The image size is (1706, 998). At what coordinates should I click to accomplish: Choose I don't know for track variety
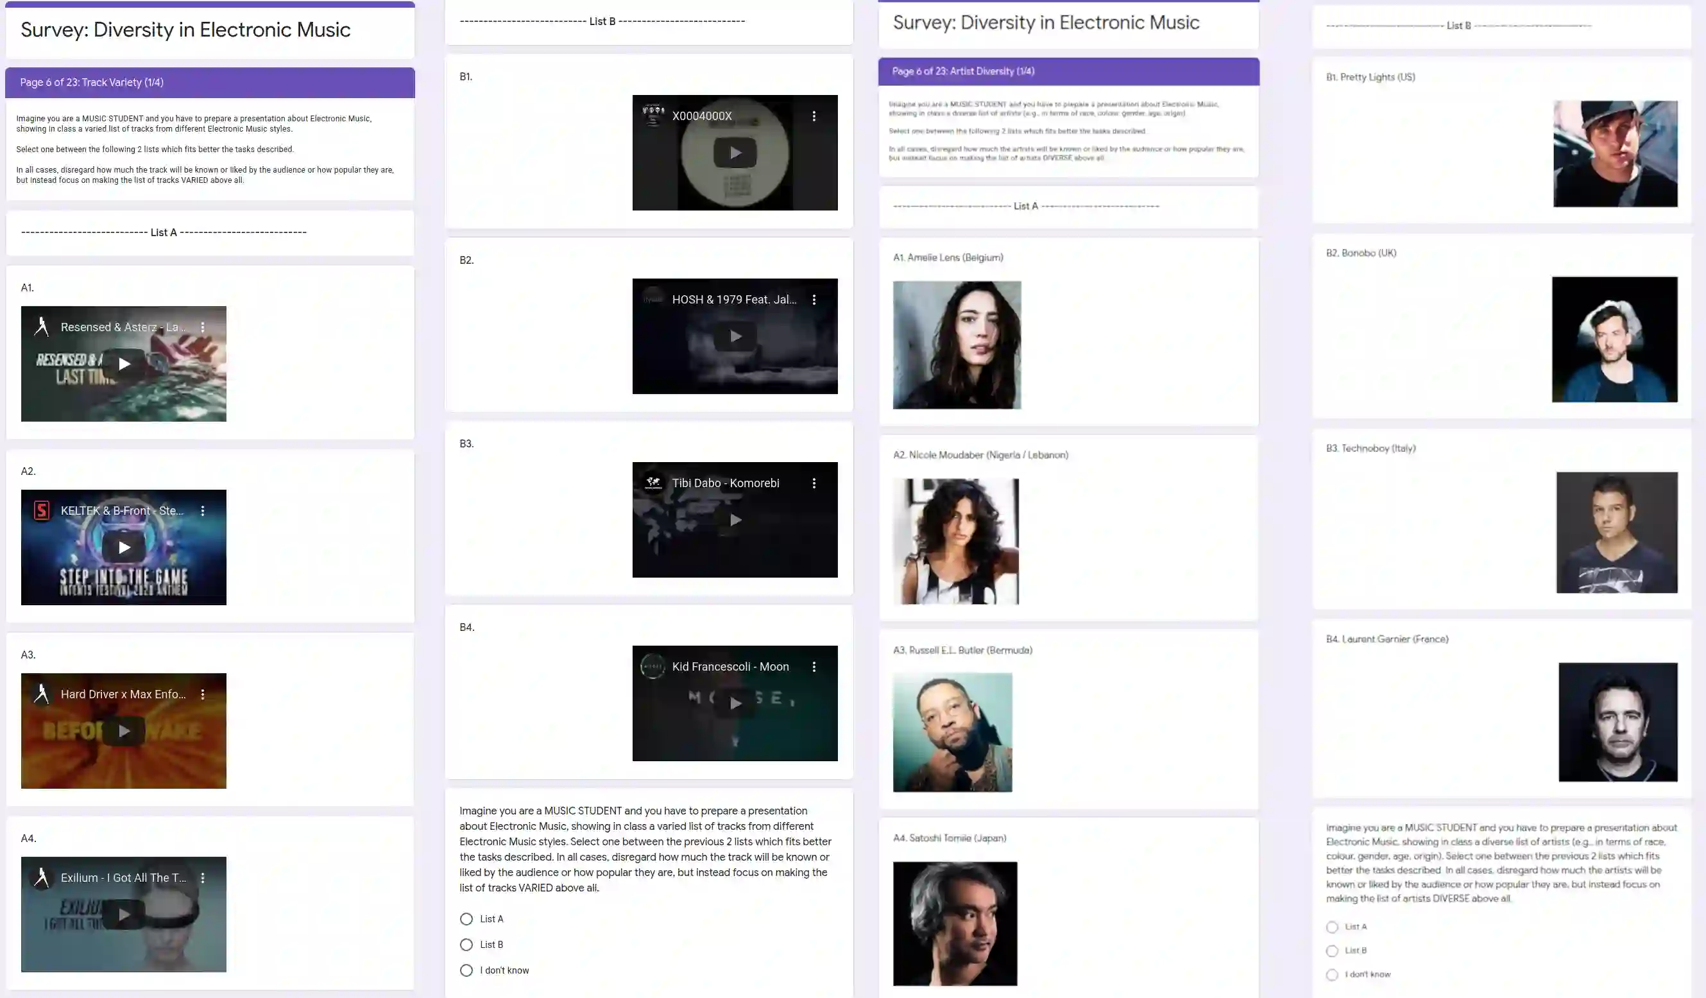(x=466, y=970)
